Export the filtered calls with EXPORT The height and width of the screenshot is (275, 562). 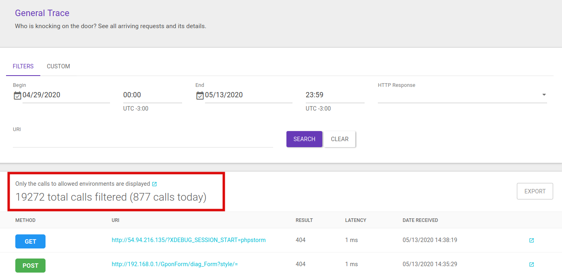tap(535, 191)
